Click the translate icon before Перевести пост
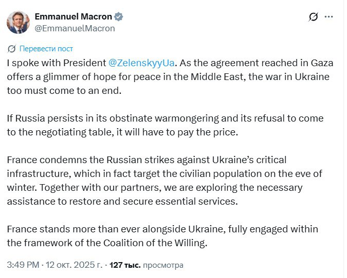 coord(12,49)
